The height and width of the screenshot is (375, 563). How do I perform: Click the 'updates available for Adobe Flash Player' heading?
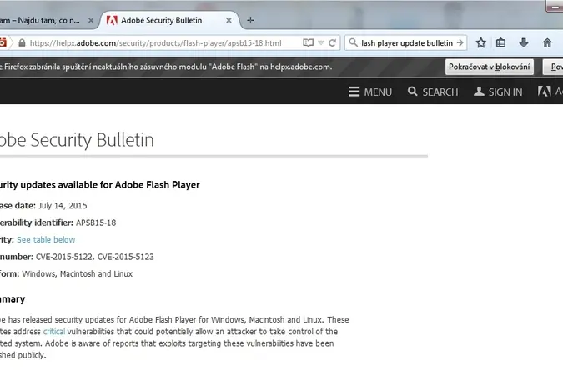pos(100,185)
